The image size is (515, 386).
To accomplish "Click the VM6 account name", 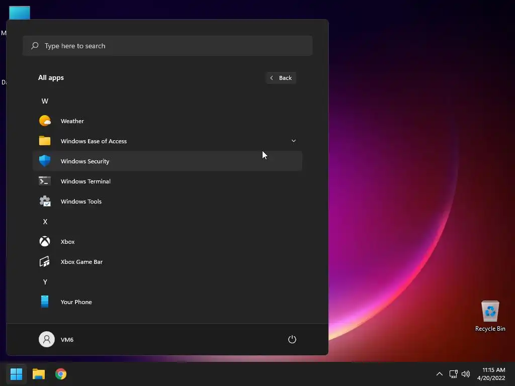I will point(67,339).
